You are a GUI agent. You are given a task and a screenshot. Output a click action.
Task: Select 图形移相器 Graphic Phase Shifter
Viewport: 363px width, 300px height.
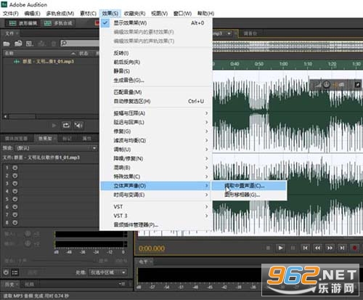(249, 195)
